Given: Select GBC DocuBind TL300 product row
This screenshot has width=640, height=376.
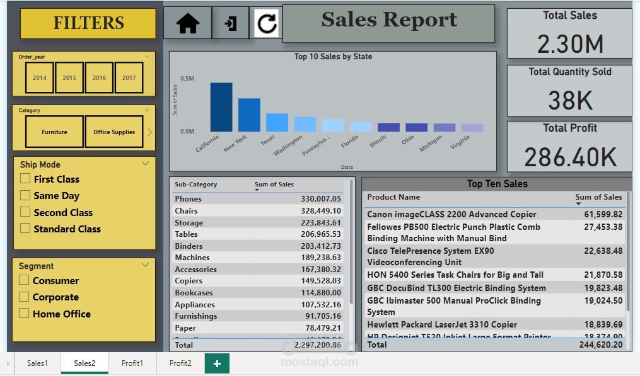Looking at the screenshot, I should [495, 287].
